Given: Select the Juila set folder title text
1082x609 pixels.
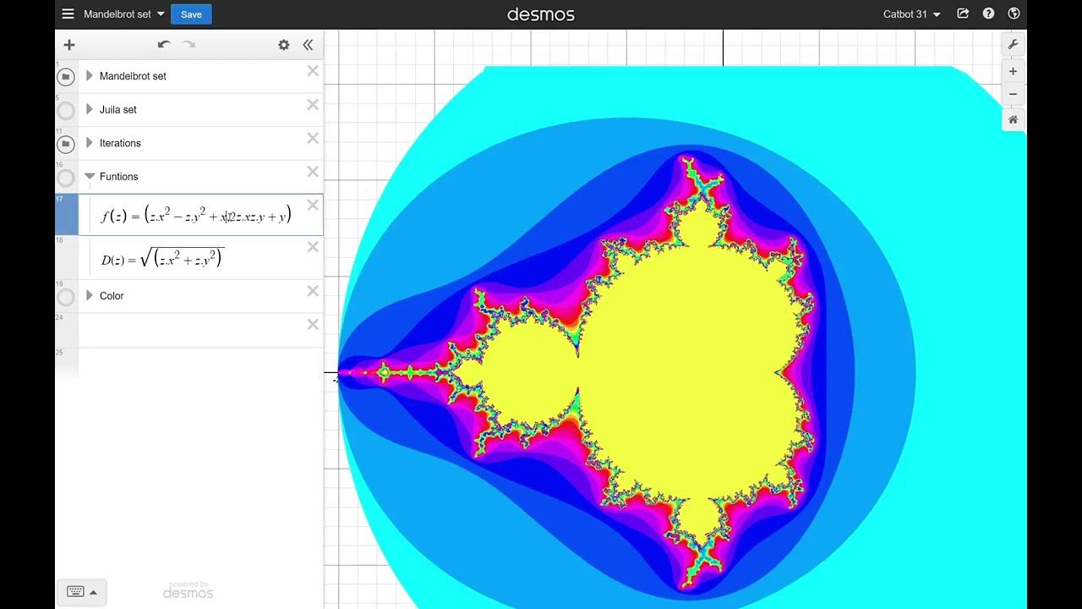Looking at the screenshot, I should pos(117,110).
